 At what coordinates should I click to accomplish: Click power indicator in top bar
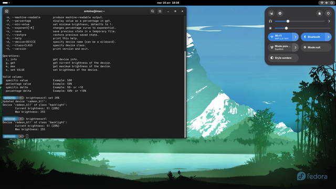(331, 3)
